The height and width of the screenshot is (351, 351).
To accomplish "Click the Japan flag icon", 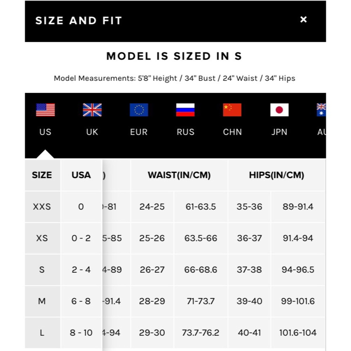I will 279,110.
